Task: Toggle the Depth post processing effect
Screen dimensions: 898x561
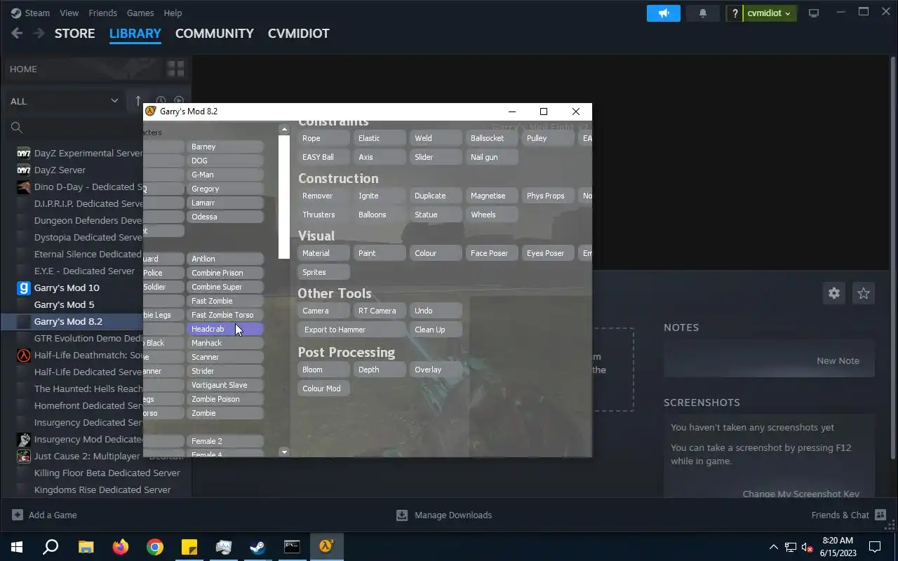Action: point(380,370)
